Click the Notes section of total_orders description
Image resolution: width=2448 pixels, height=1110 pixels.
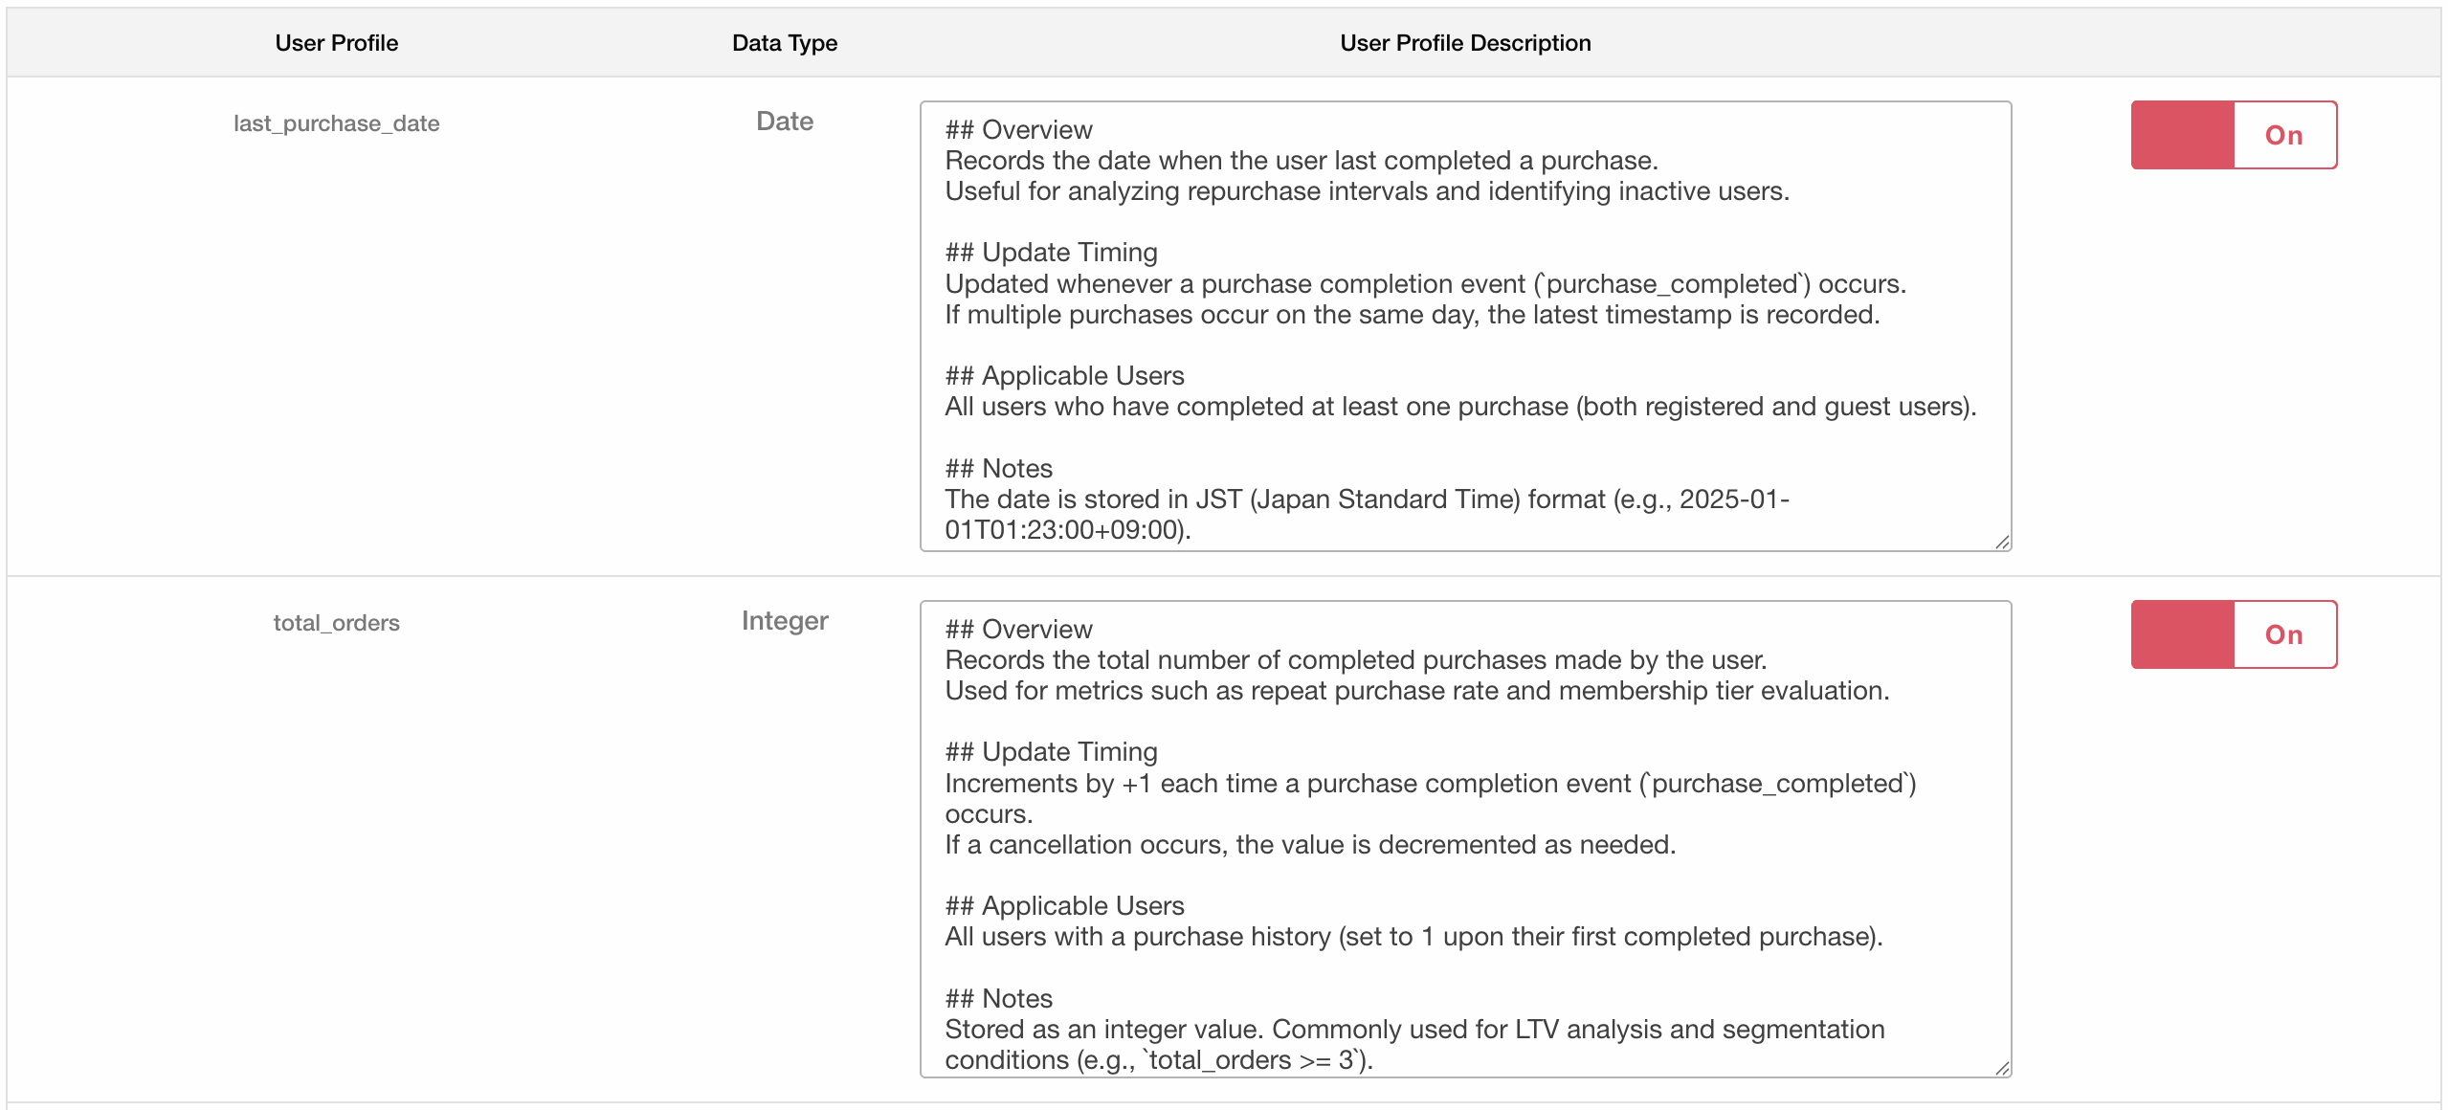point(997,998)
